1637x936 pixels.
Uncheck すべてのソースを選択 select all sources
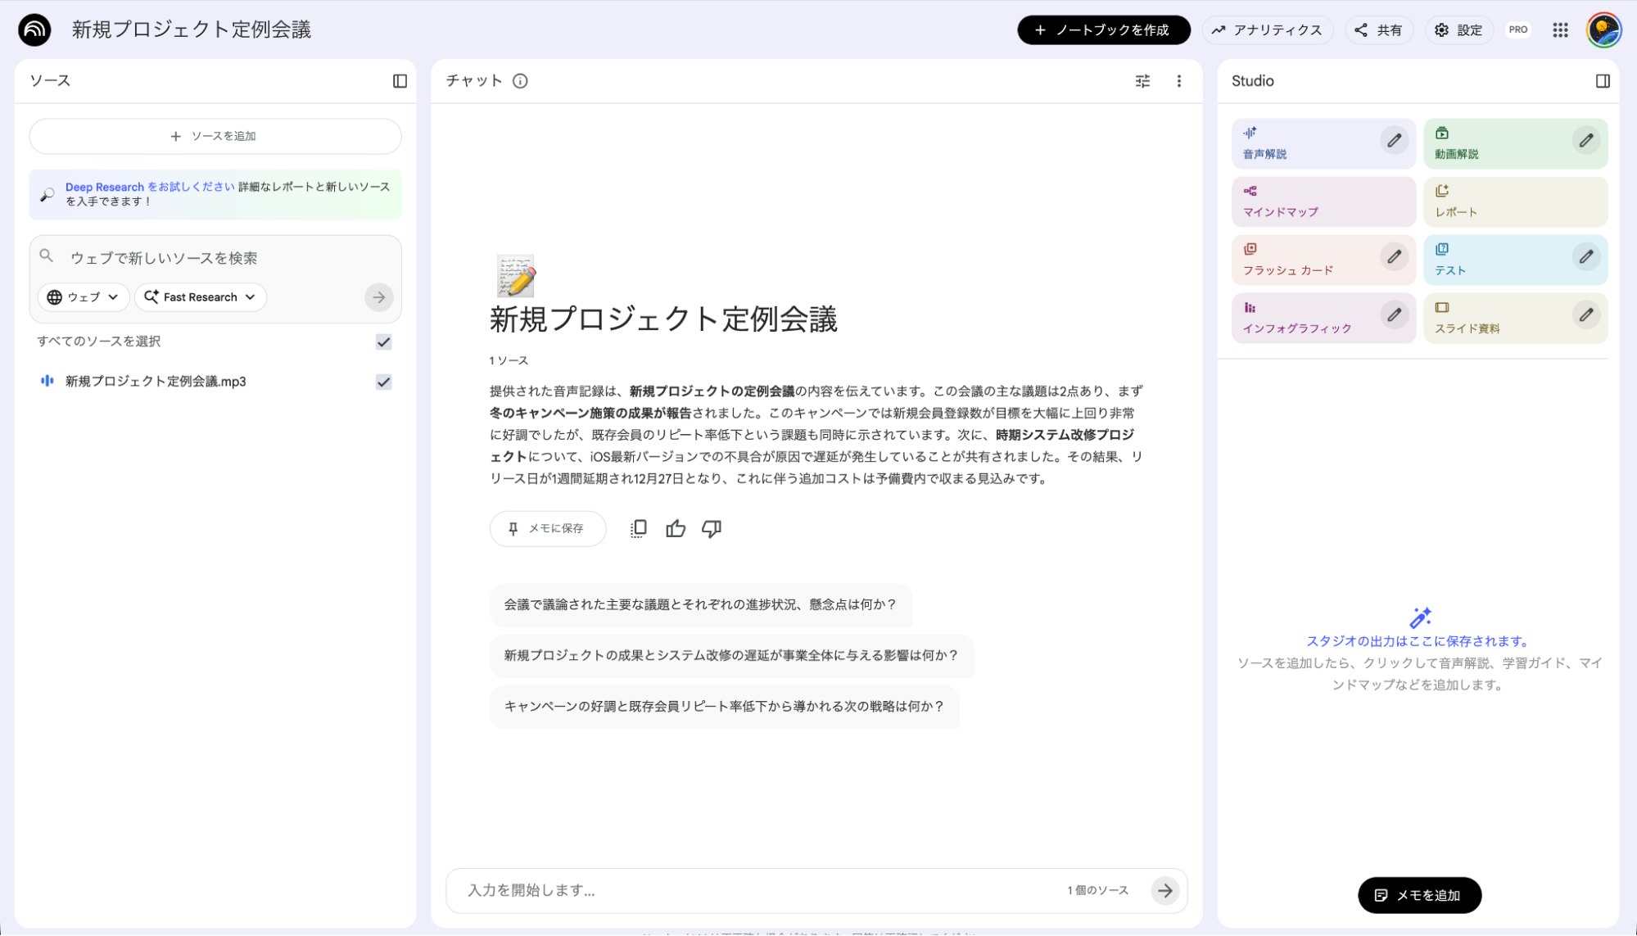(x=382, y=342)
